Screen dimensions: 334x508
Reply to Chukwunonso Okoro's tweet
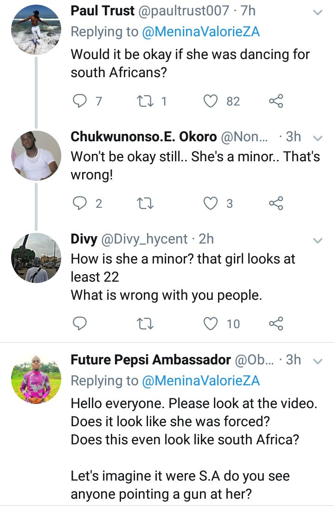tap(80, 203)
